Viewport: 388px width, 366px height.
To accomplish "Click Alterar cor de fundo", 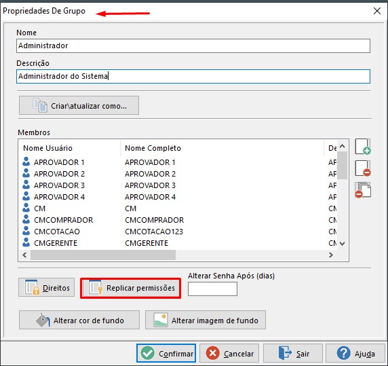I will click(79, 321).
